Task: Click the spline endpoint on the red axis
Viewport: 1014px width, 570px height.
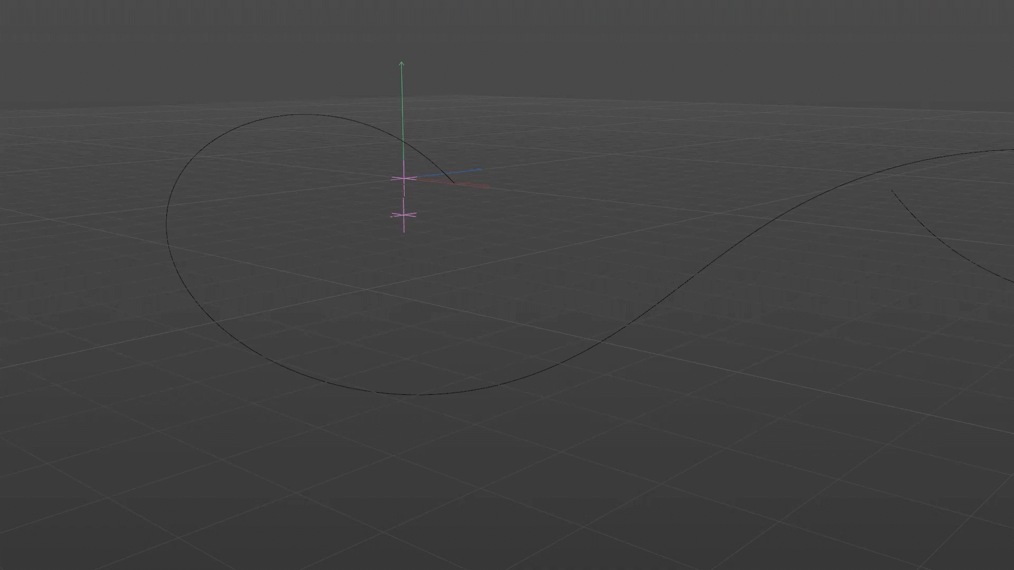Action: coord(453,183)
